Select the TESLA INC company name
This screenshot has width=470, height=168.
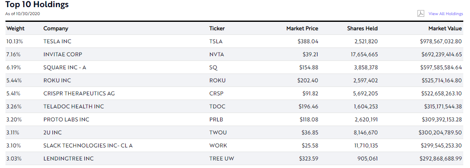coord(58,42)
